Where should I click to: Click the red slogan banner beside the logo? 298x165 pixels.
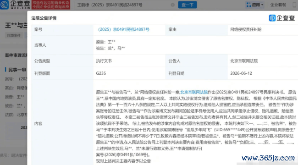(x=51, y=5)
